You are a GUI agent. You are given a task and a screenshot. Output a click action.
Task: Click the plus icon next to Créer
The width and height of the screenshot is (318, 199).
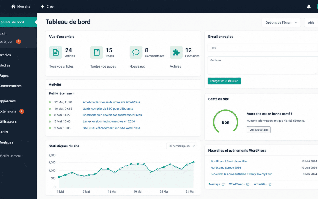(43, 6)
